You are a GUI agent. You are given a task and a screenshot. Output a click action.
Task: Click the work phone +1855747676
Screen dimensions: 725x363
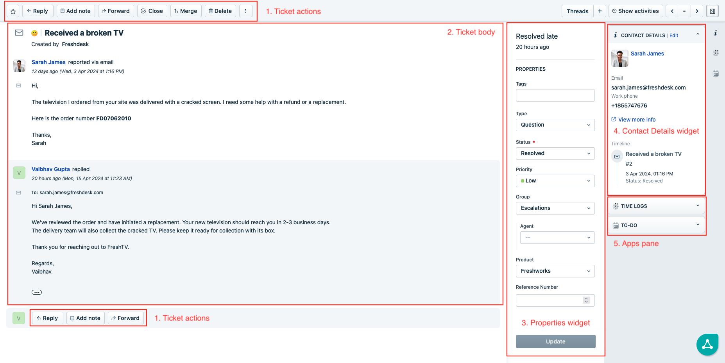point(629,106)
